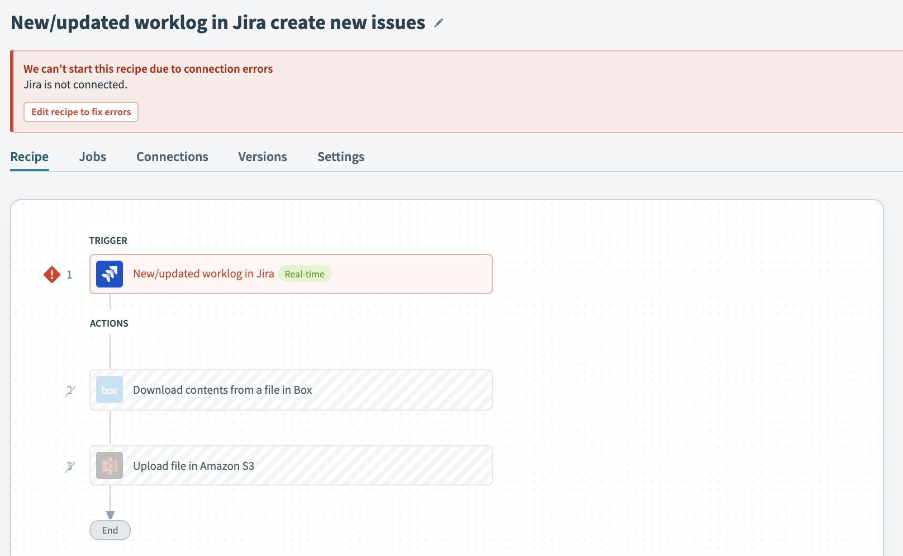Click the End node of the recipe flow
903x556 pixels.
tap(110, 530)
